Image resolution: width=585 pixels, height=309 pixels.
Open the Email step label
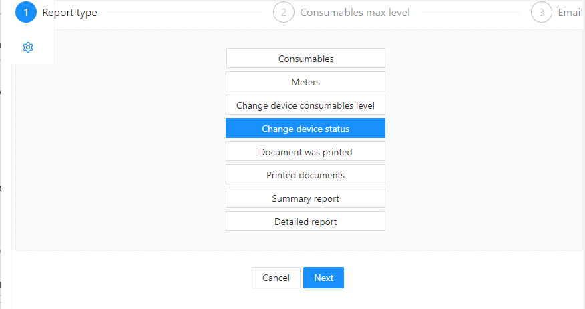[x=570, y=13]
